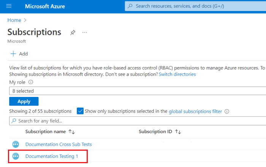
Task: Expand the My role 8 selected dropdown
Action: coord(137,91)
